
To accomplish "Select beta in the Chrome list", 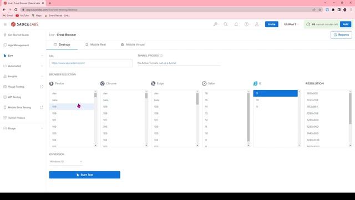I will point(122,100).
